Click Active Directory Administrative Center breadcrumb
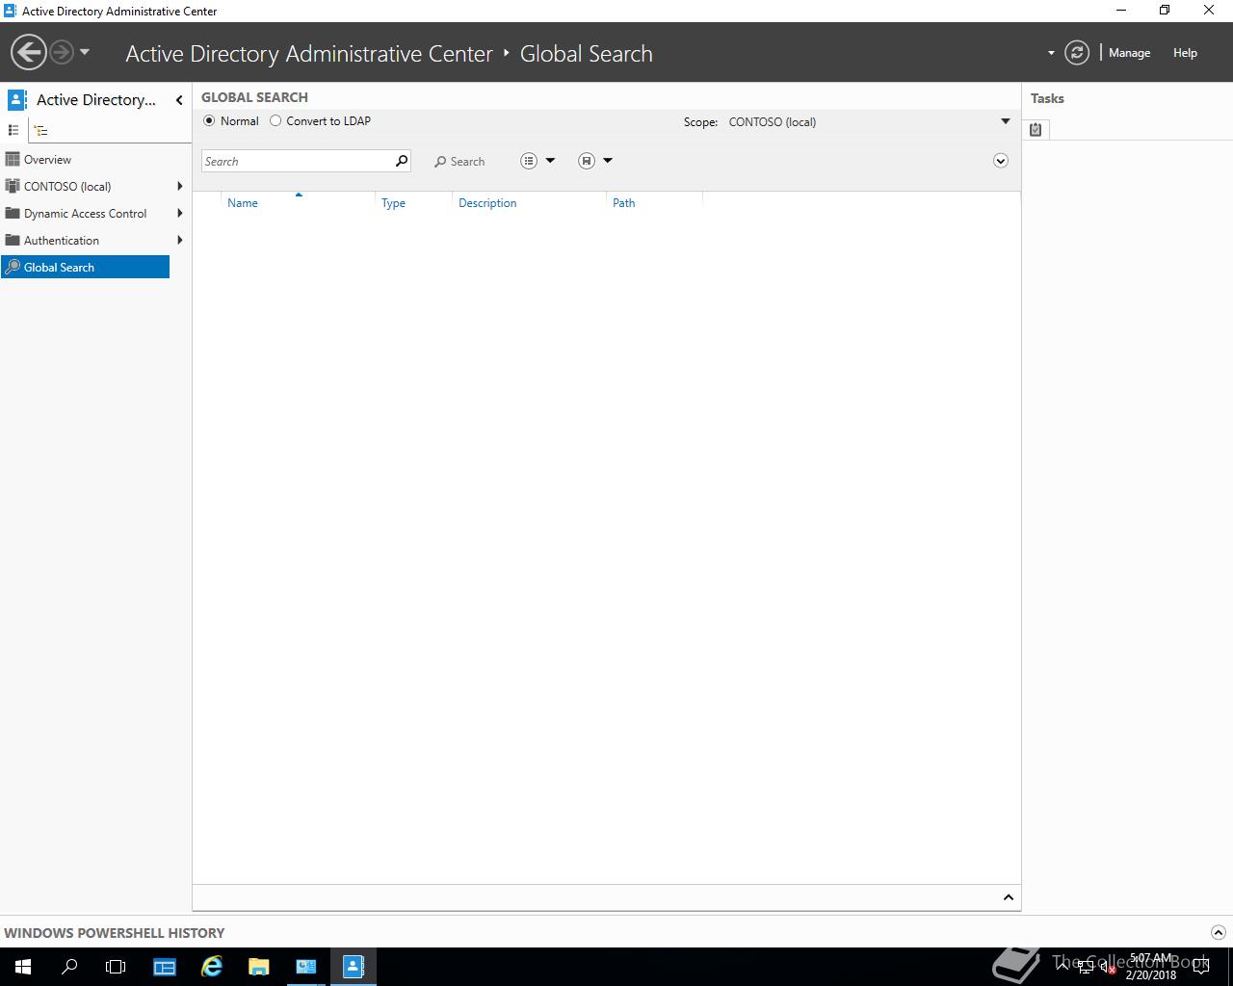1233x986 pixels. (x=309, y=54)
